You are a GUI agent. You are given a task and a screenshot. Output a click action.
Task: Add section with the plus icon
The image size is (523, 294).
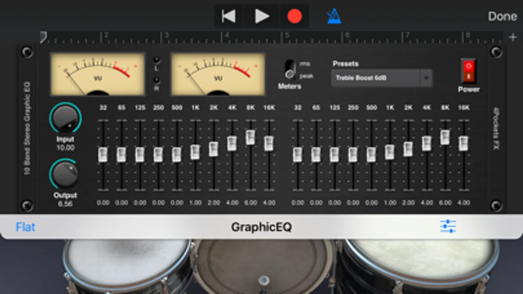click(513, 37)
